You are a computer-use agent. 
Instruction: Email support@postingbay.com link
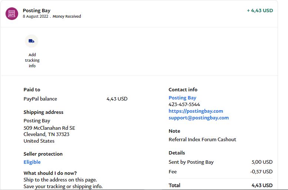point(199,118)
